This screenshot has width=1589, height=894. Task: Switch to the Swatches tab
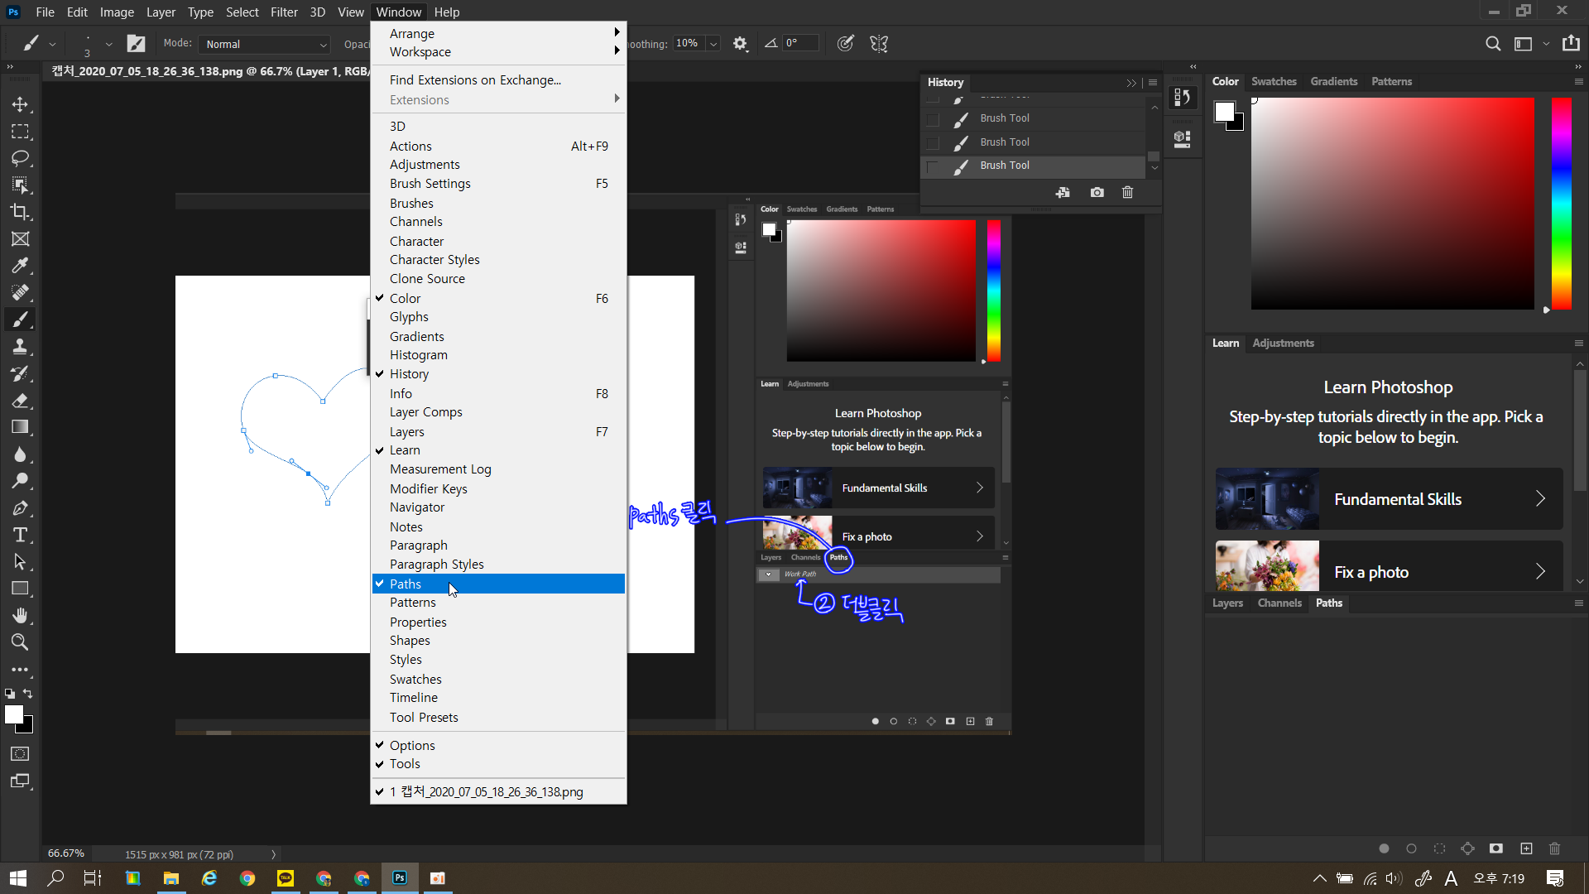coord(1273,81)
